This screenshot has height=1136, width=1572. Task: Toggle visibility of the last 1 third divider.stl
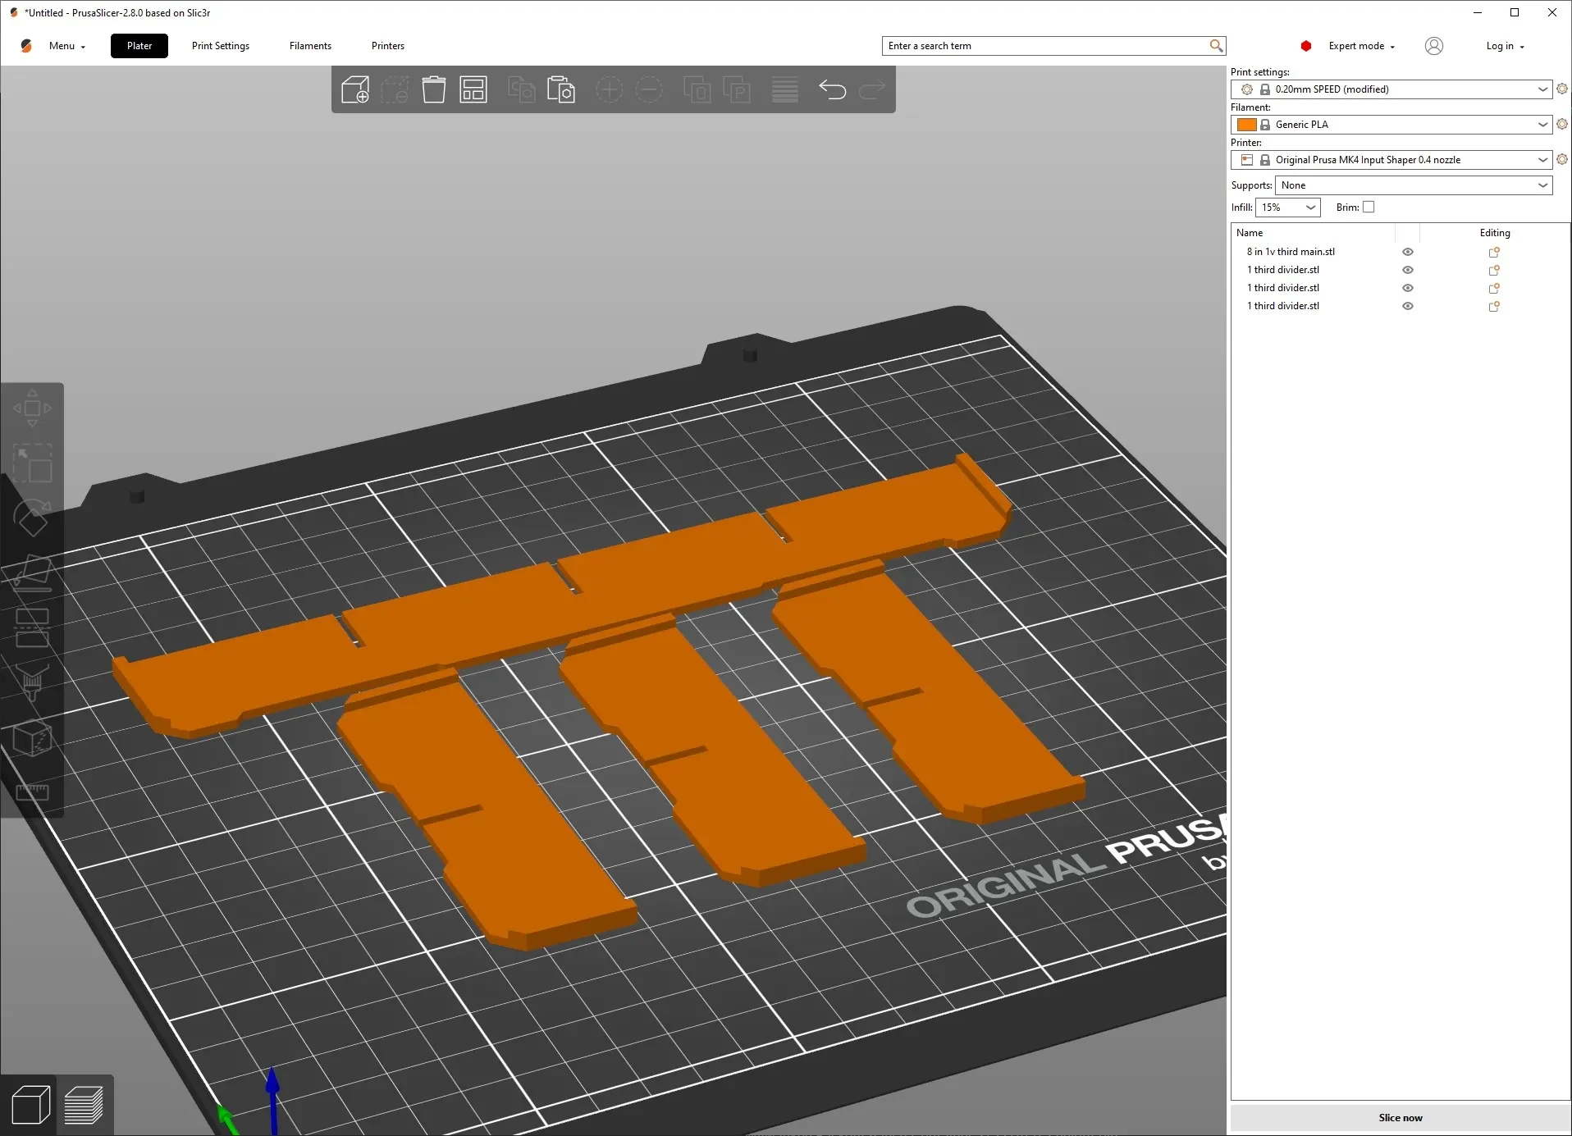[x=1408, y=306]
